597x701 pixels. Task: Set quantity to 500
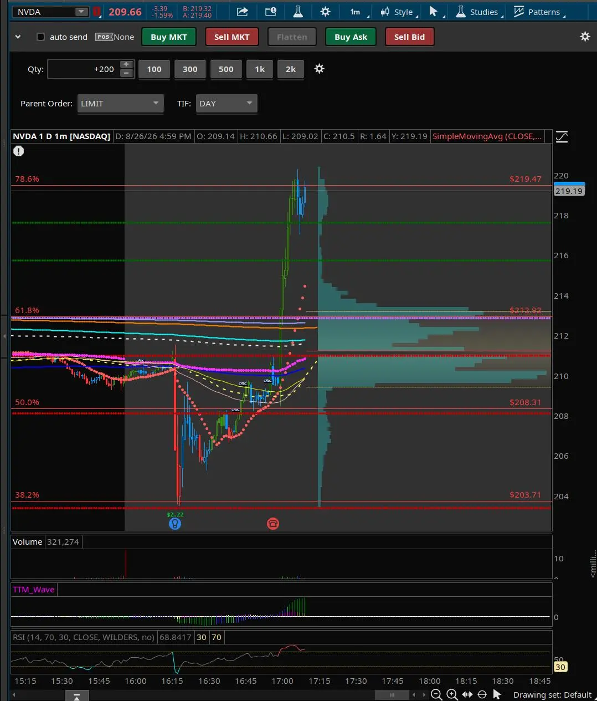point(226,69)
